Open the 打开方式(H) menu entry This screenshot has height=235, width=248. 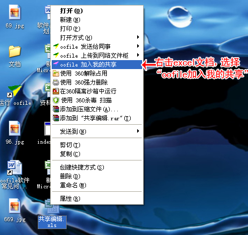coord(97,38)
